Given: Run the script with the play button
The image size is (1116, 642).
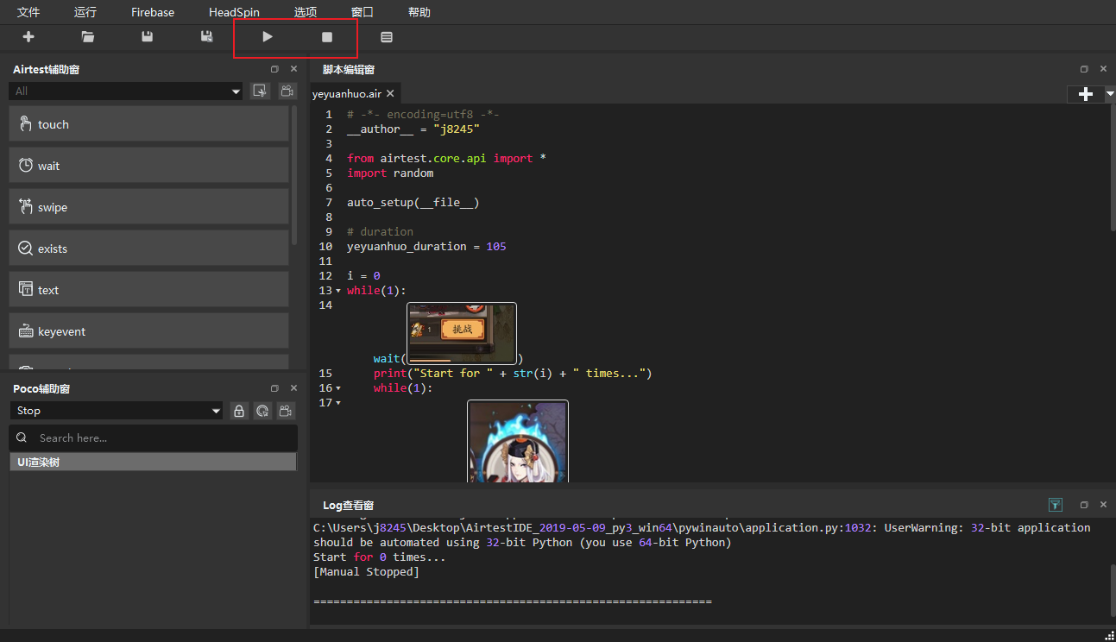Looking at the screenshot, I should click(x=268, y=37).
